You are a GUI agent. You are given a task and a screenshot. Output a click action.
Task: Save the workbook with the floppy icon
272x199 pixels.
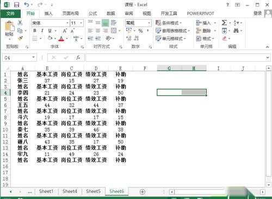click(16, 5)
